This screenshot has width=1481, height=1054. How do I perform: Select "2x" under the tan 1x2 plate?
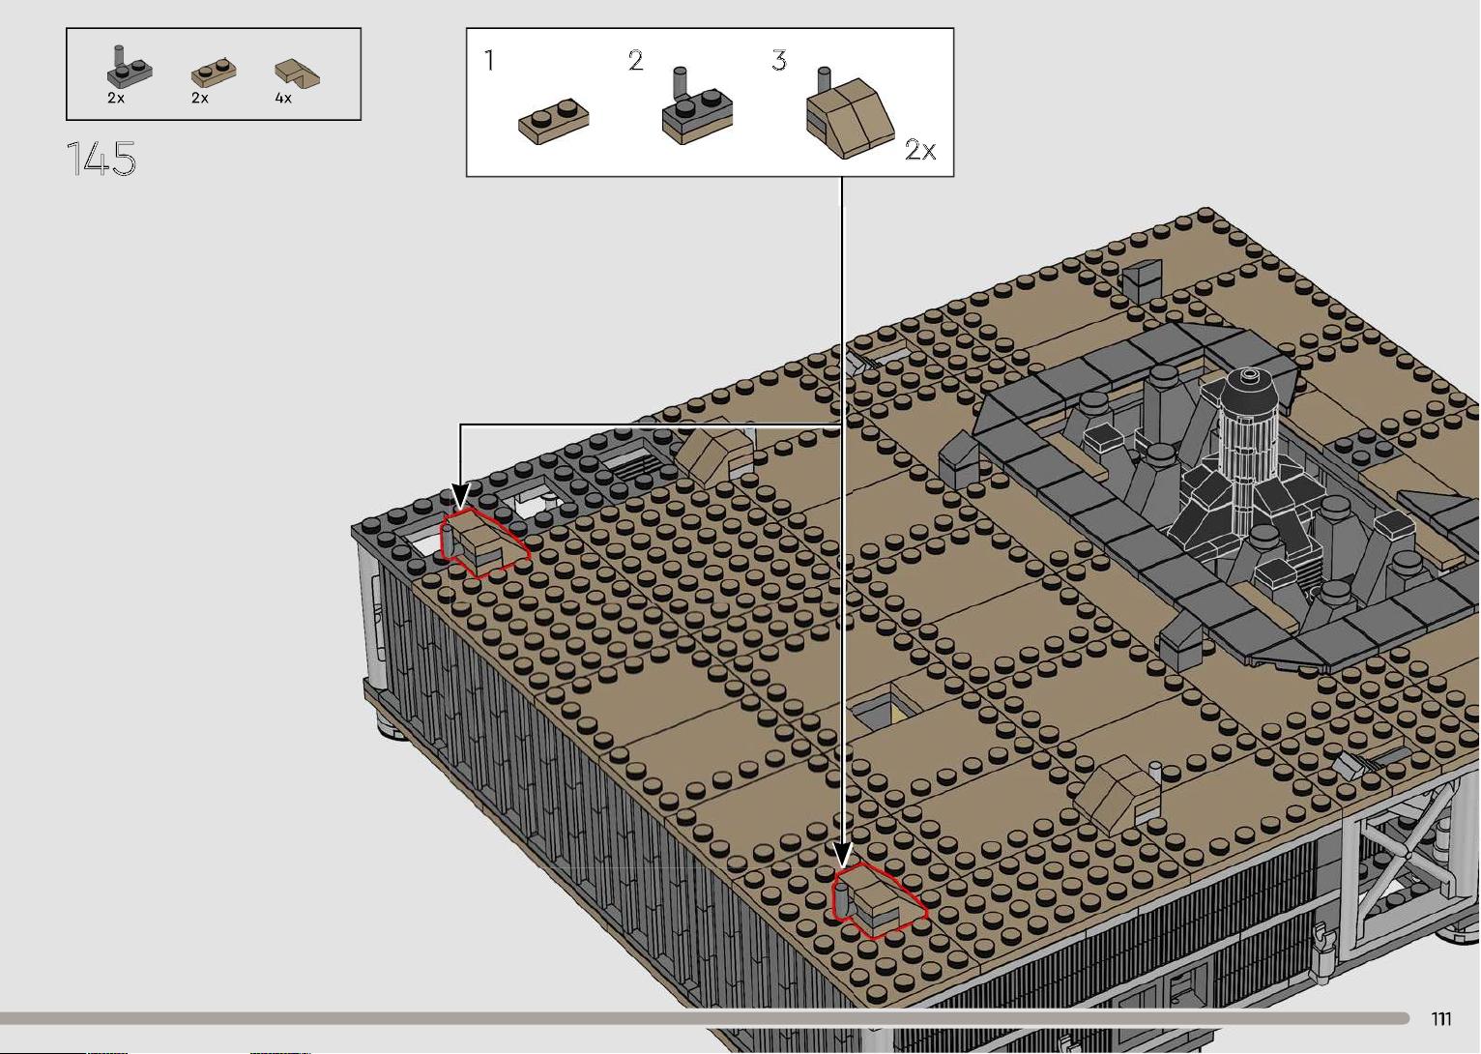[x=200, y=98]
